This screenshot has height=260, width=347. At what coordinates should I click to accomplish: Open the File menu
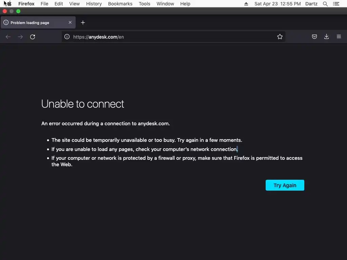click(x=44, y=4)
